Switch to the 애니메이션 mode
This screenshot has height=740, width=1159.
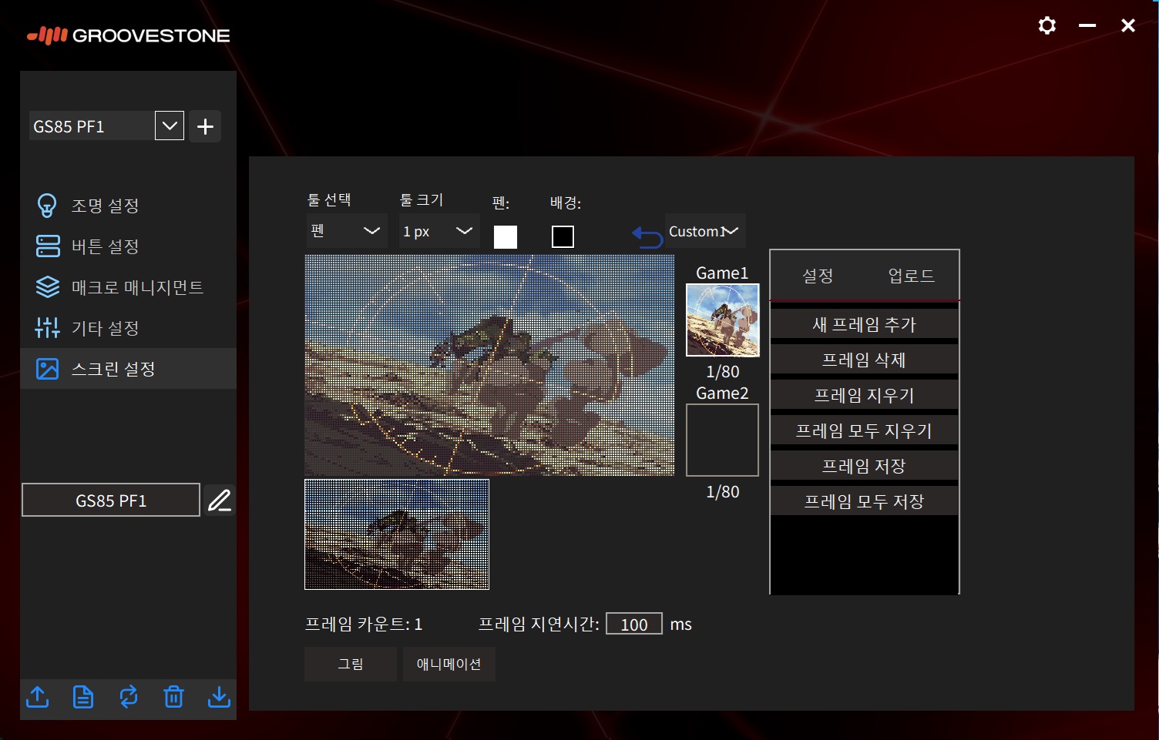449,664
